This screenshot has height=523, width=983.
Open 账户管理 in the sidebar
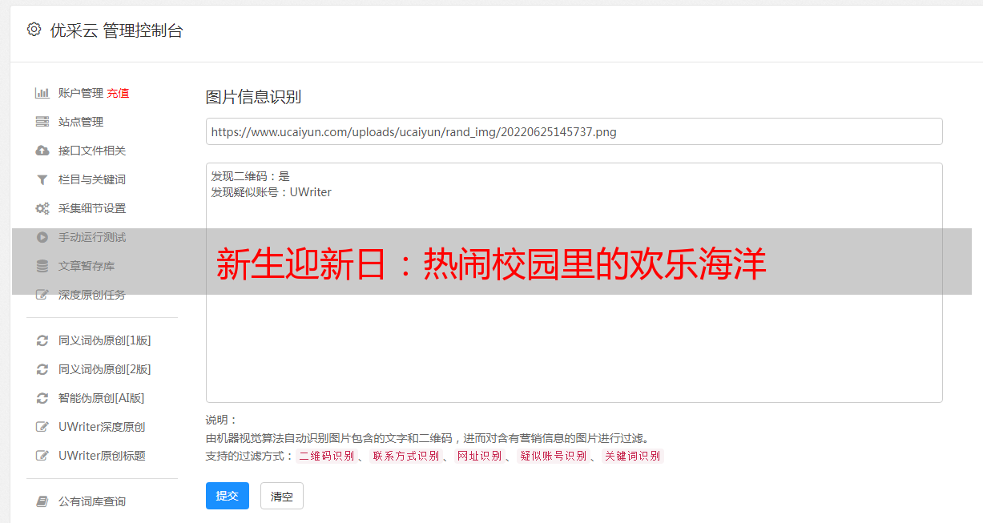[x=81, y=93]
